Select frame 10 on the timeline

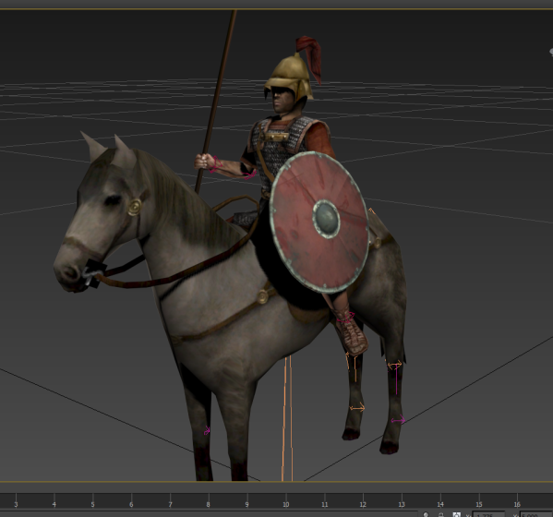coord(285,504)
